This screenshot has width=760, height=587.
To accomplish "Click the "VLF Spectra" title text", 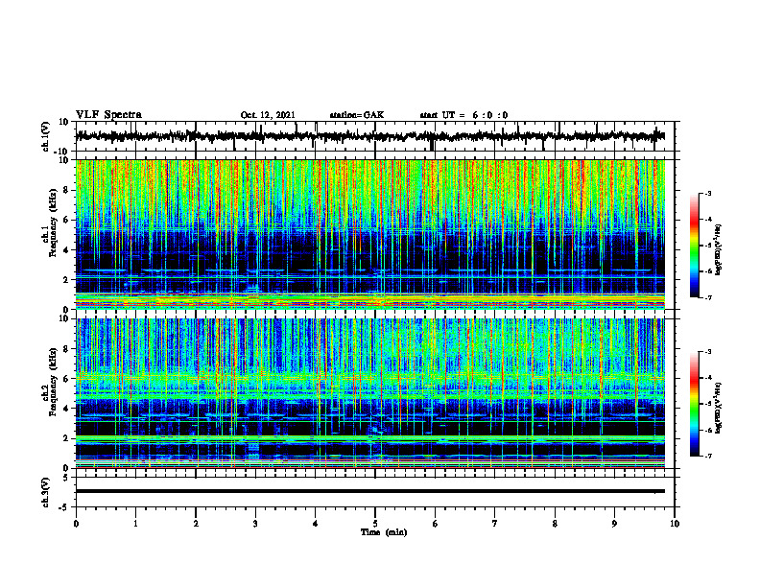I will tap(108, 114).
